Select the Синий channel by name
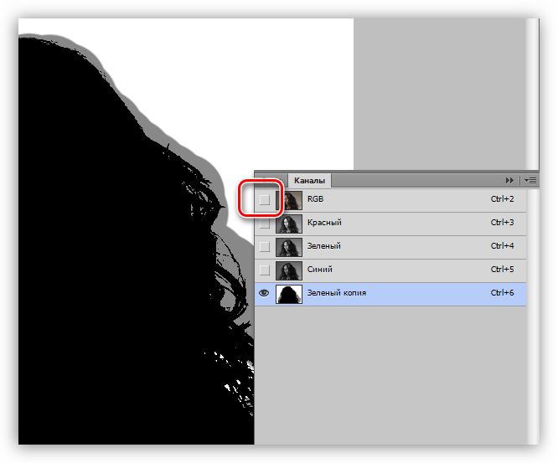Viewport: 558px width, 463px height. click(x=321, y=270)
